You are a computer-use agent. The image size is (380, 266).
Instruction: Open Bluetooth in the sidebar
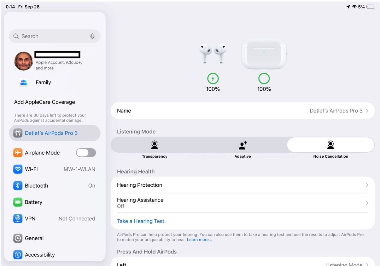[55, 186]
